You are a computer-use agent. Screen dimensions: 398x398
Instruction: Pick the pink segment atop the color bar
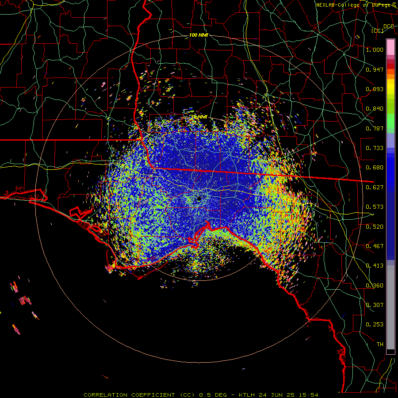tap(390, 47)
